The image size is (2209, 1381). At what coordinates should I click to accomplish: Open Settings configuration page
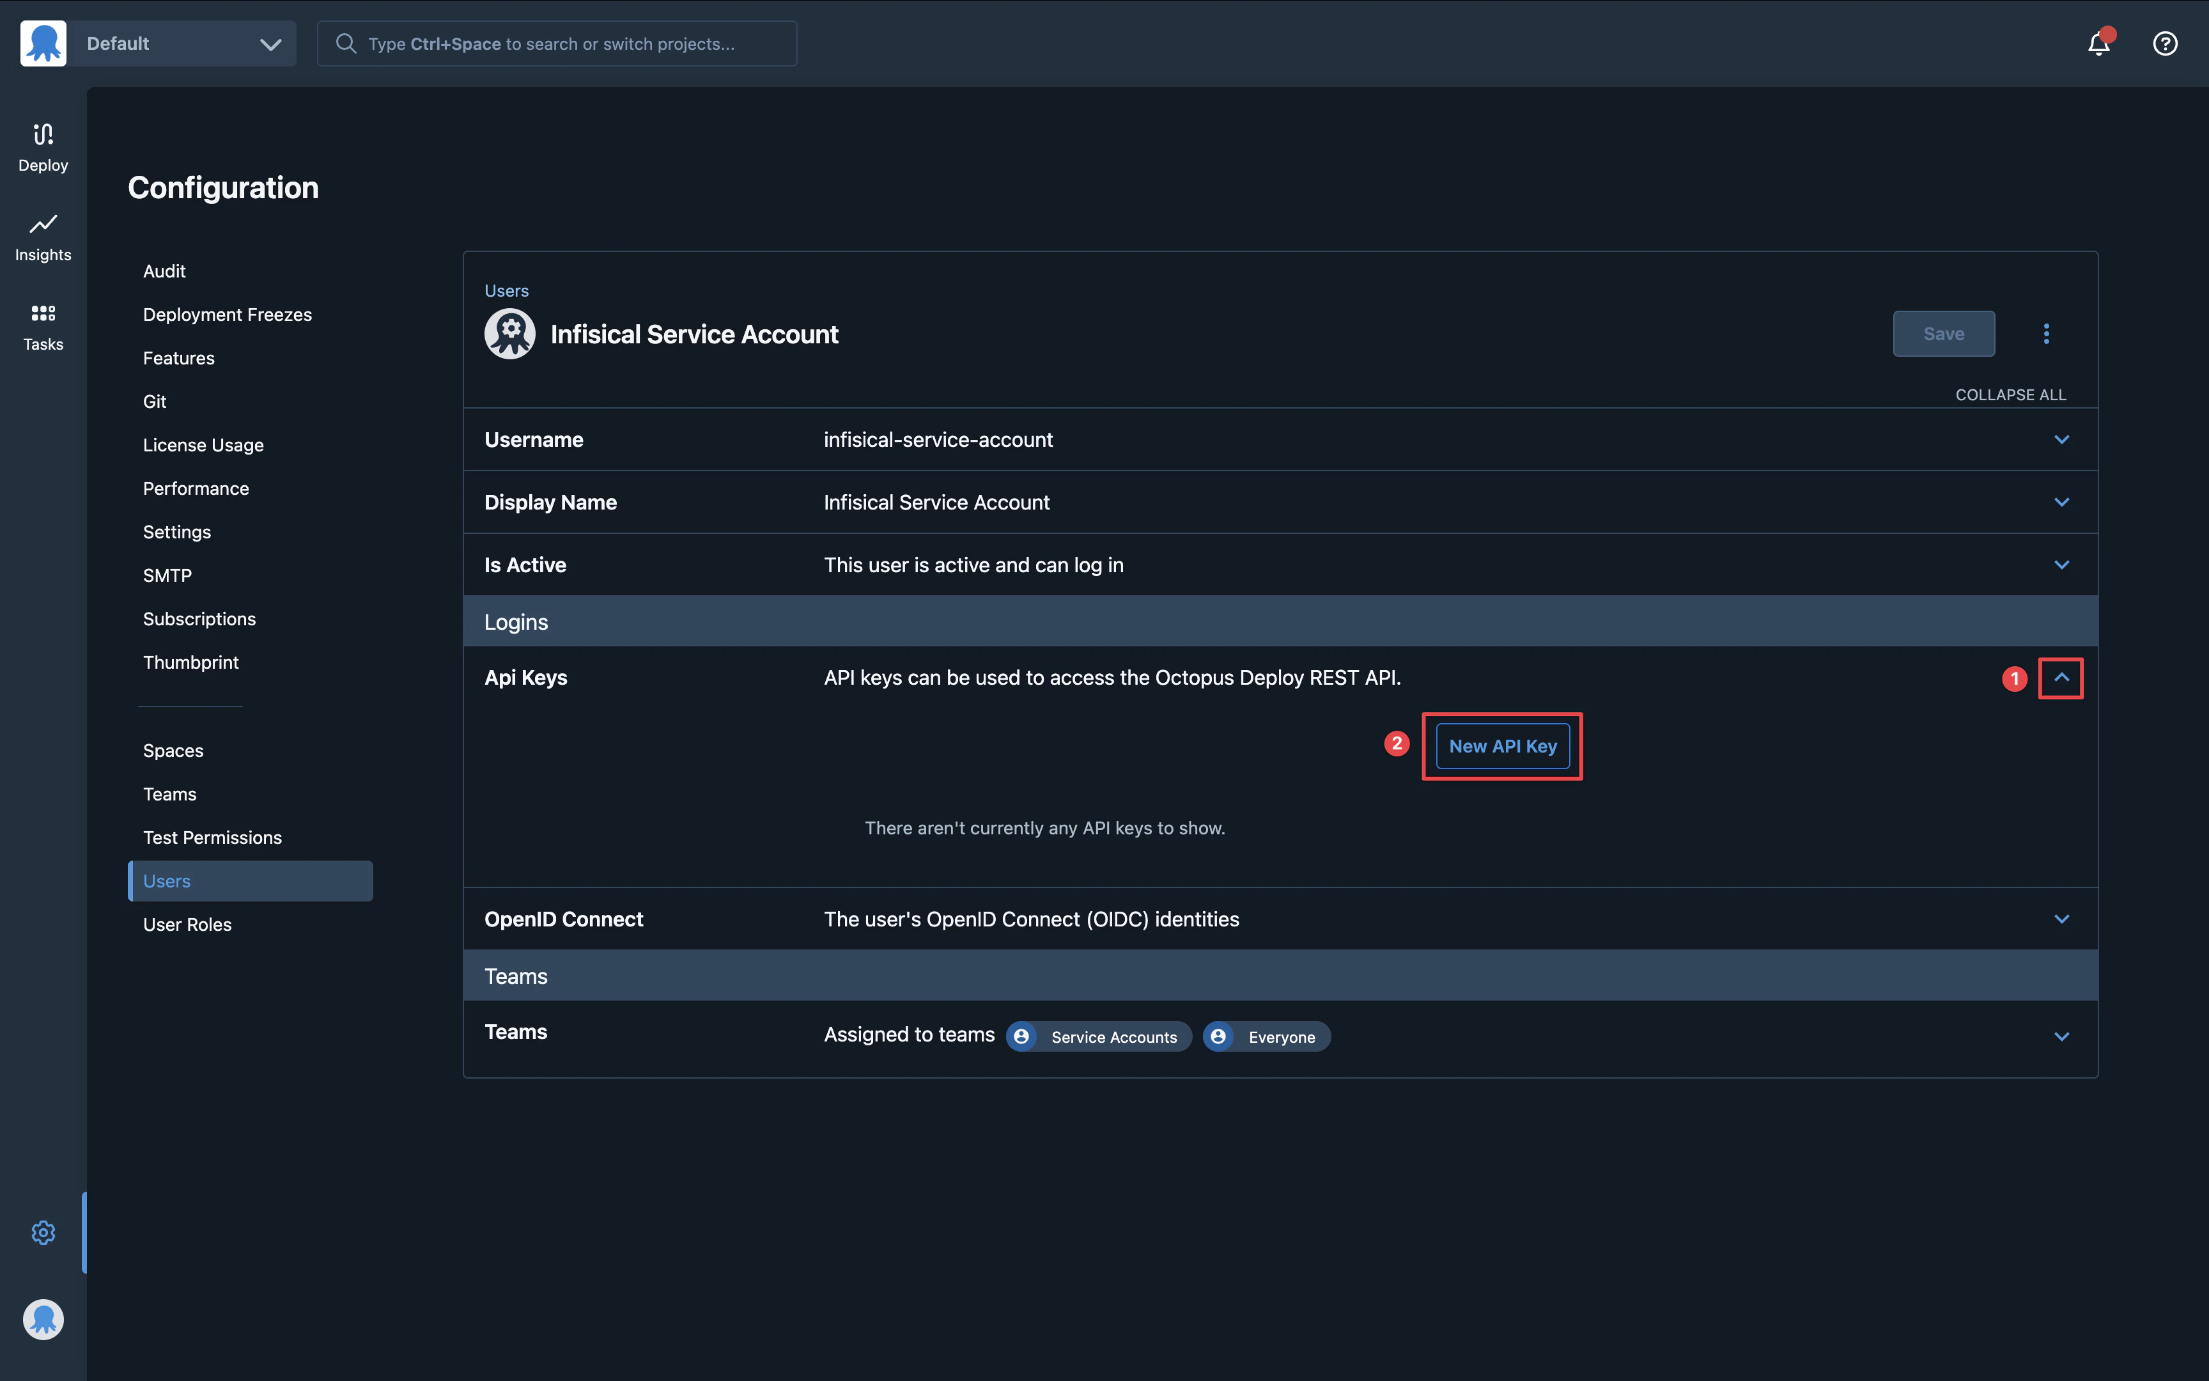pos(177,531)
